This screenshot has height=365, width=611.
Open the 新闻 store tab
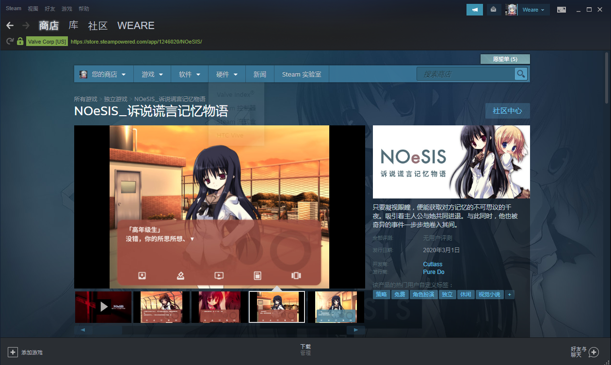tap(260, 74)
